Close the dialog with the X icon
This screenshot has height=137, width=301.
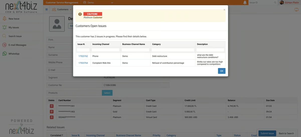(x=224, y=10)
